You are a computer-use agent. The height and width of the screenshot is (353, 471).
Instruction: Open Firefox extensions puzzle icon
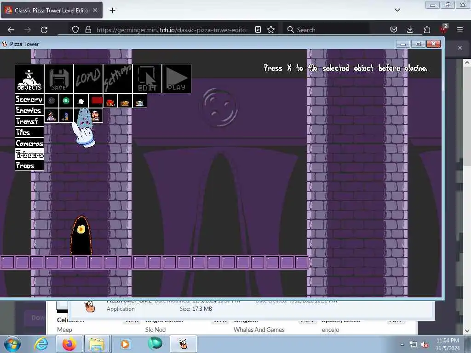[x=427, y=30]
